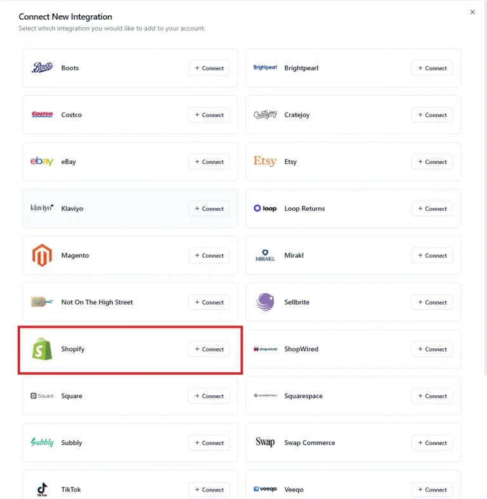Click the Squarespace logo icon
This screenshot has height=499, width=487.
pyautogui.click(x=265, y=396)
